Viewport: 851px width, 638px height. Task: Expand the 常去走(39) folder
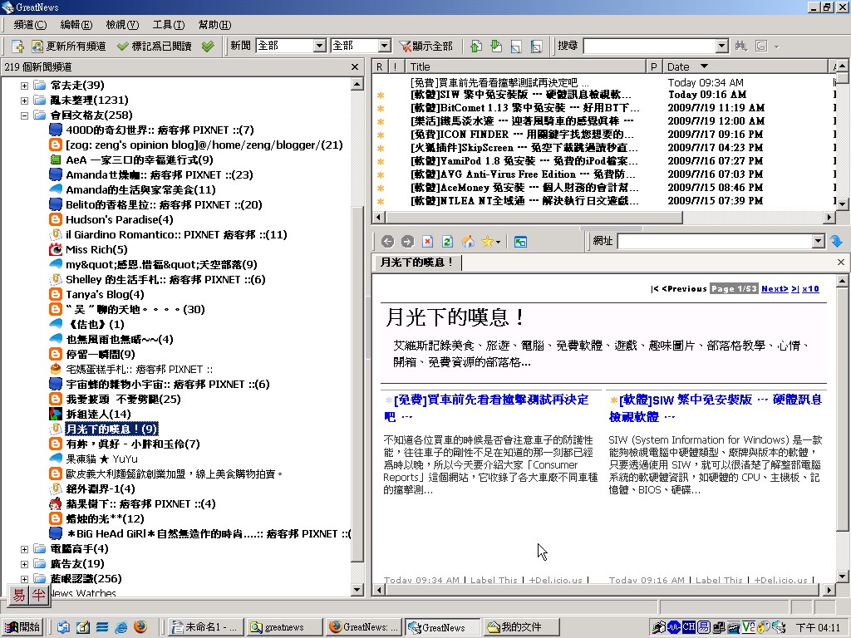(x=24, y=86)
